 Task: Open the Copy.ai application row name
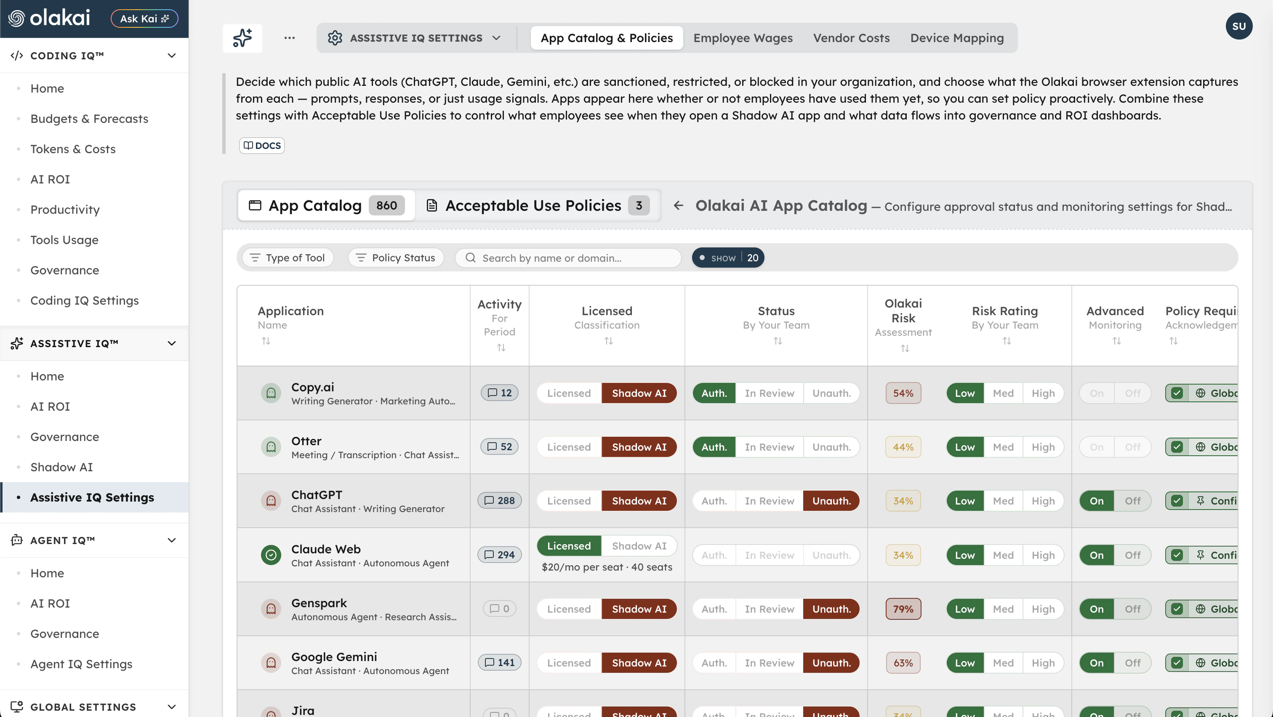tap(312, 387)
